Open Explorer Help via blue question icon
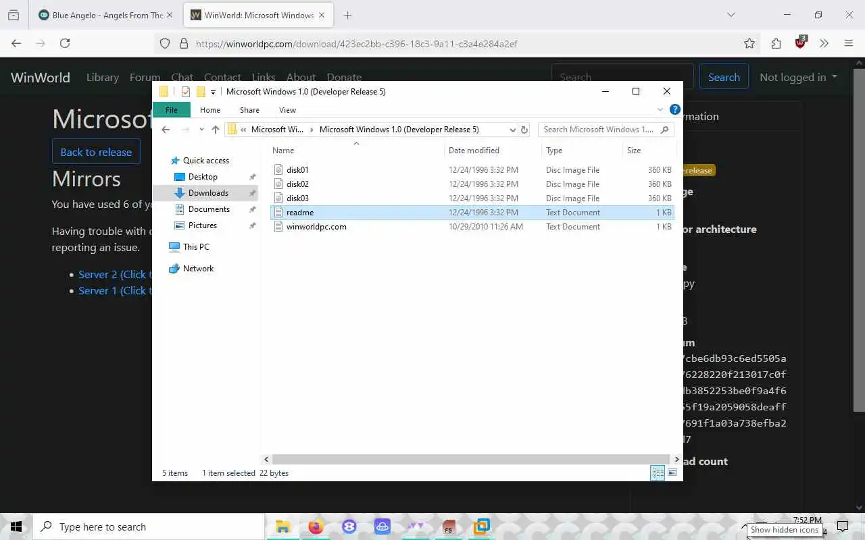 point(674,109)
